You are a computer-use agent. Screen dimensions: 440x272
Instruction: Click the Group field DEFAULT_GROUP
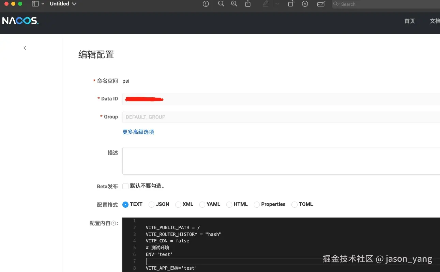tap(281, 117)
